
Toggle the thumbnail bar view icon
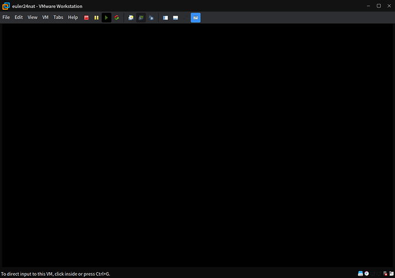coord(175,18)
